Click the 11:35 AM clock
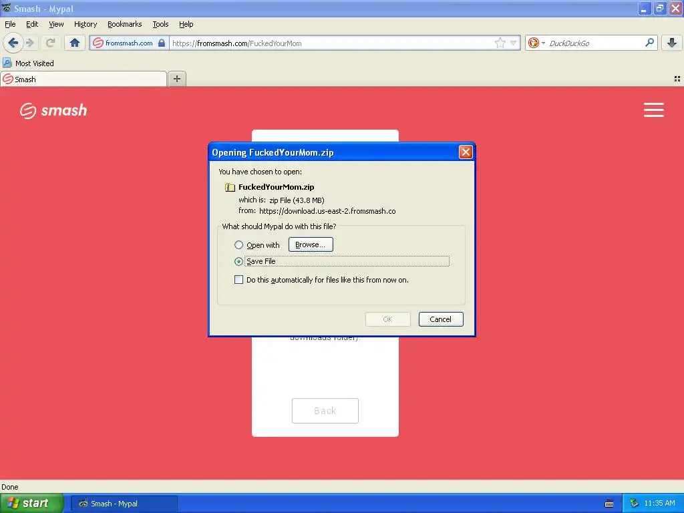The height and width of the screenshot is (513, 684). click(659, 503)
